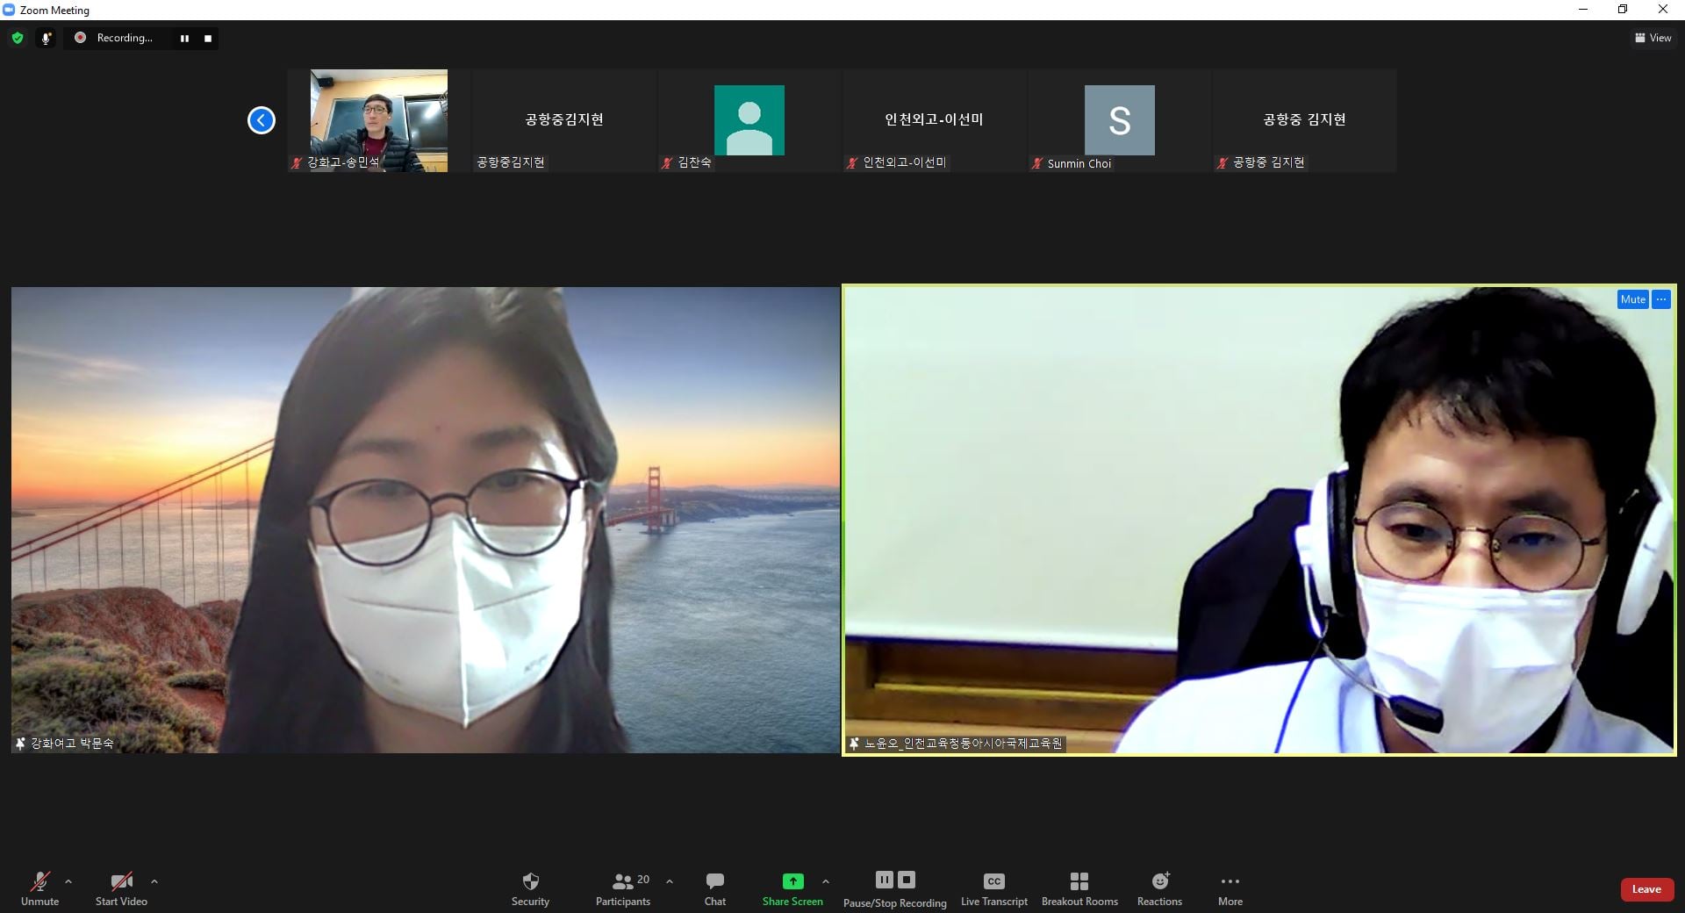Pause the recording in top bar

tap(184, 38)
